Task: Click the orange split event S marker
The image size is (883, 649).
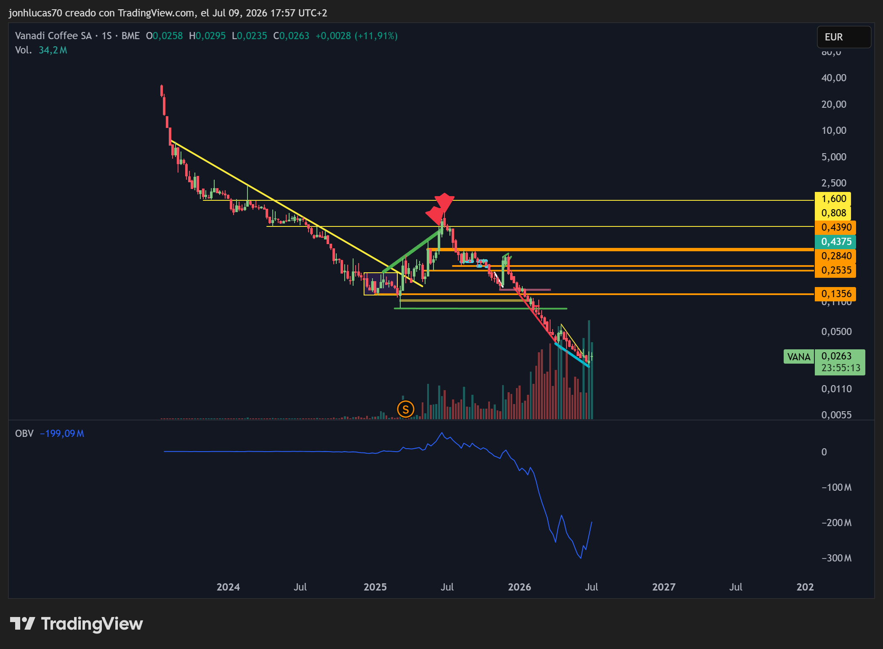Action: pos(405,409)
